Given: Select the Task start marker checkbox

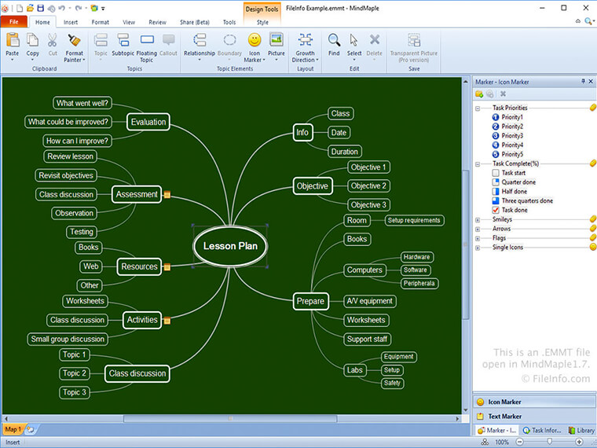Looking at the screenshot, I should (496, 173).
